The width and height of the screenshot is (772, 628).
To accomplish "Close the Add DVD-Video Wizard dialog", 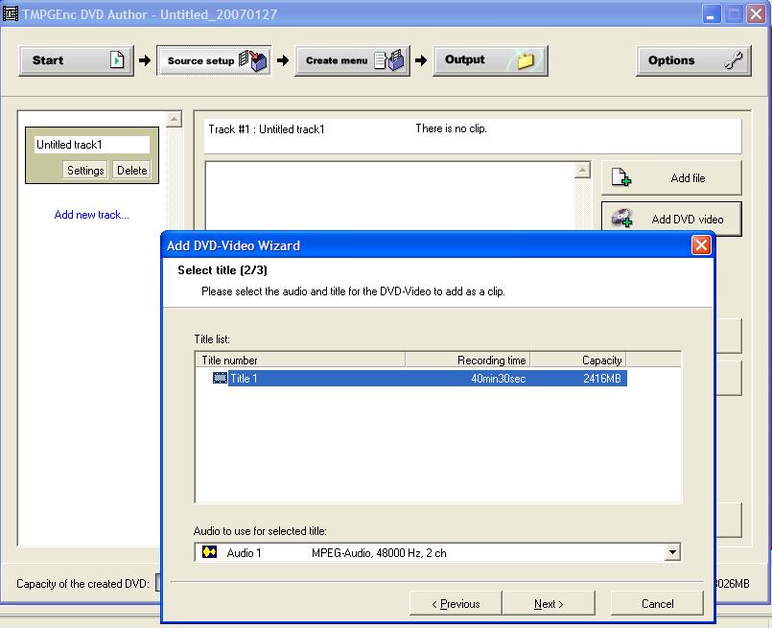I will pos(701,244).
